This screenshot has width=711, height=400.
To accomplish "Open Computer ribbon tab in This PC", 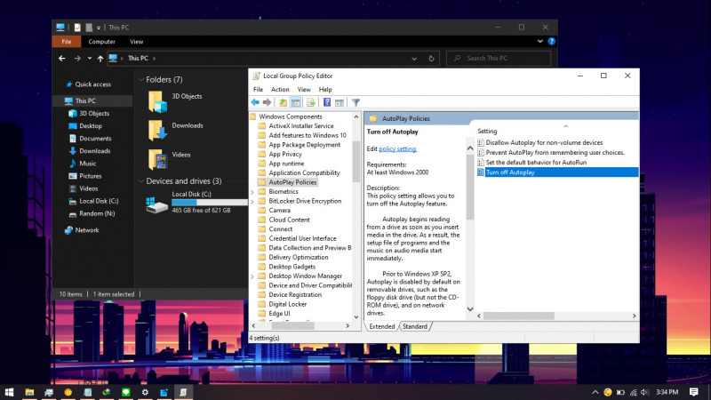I will [x=101, y=41].
